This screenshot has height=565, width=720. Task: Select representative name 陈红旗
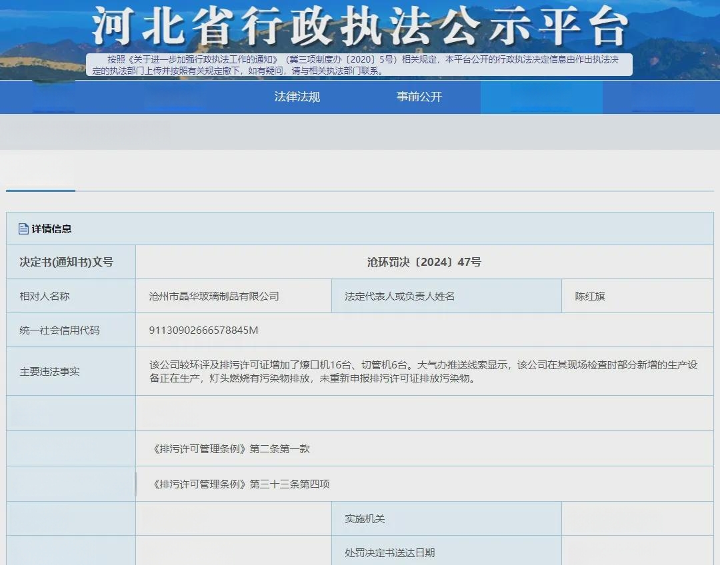[x=590, y=296]
